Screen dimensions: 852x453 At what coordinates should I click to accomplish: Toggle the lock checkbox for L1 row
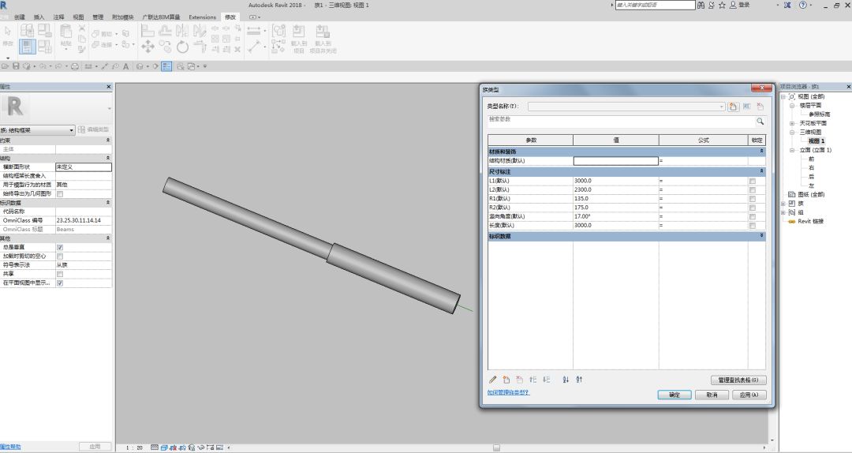click(753, 181)
